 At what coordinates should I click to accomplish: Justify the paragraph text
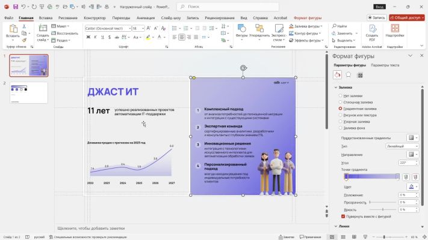196,37
